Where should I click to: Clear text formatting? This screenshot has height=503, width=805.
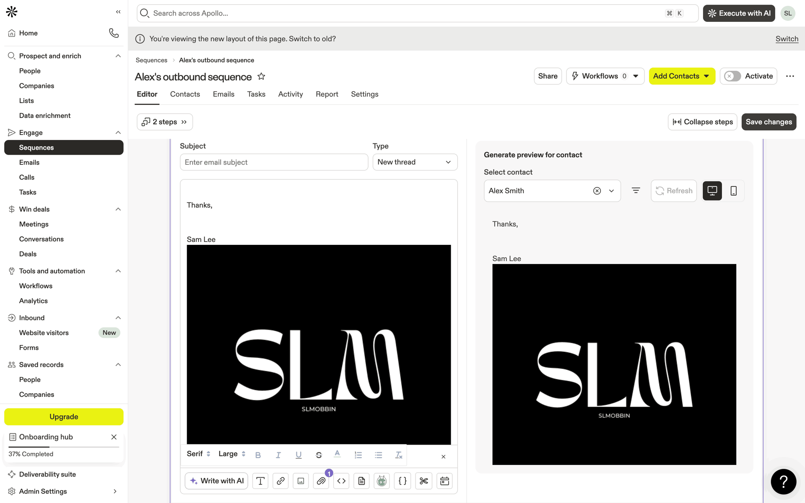coord(399,455)
